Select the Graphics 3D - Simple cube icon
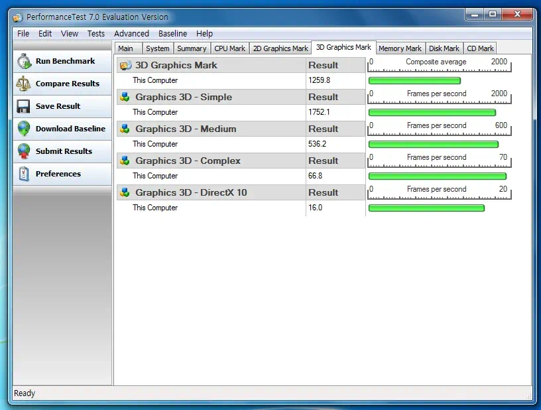 coord(123,97)
